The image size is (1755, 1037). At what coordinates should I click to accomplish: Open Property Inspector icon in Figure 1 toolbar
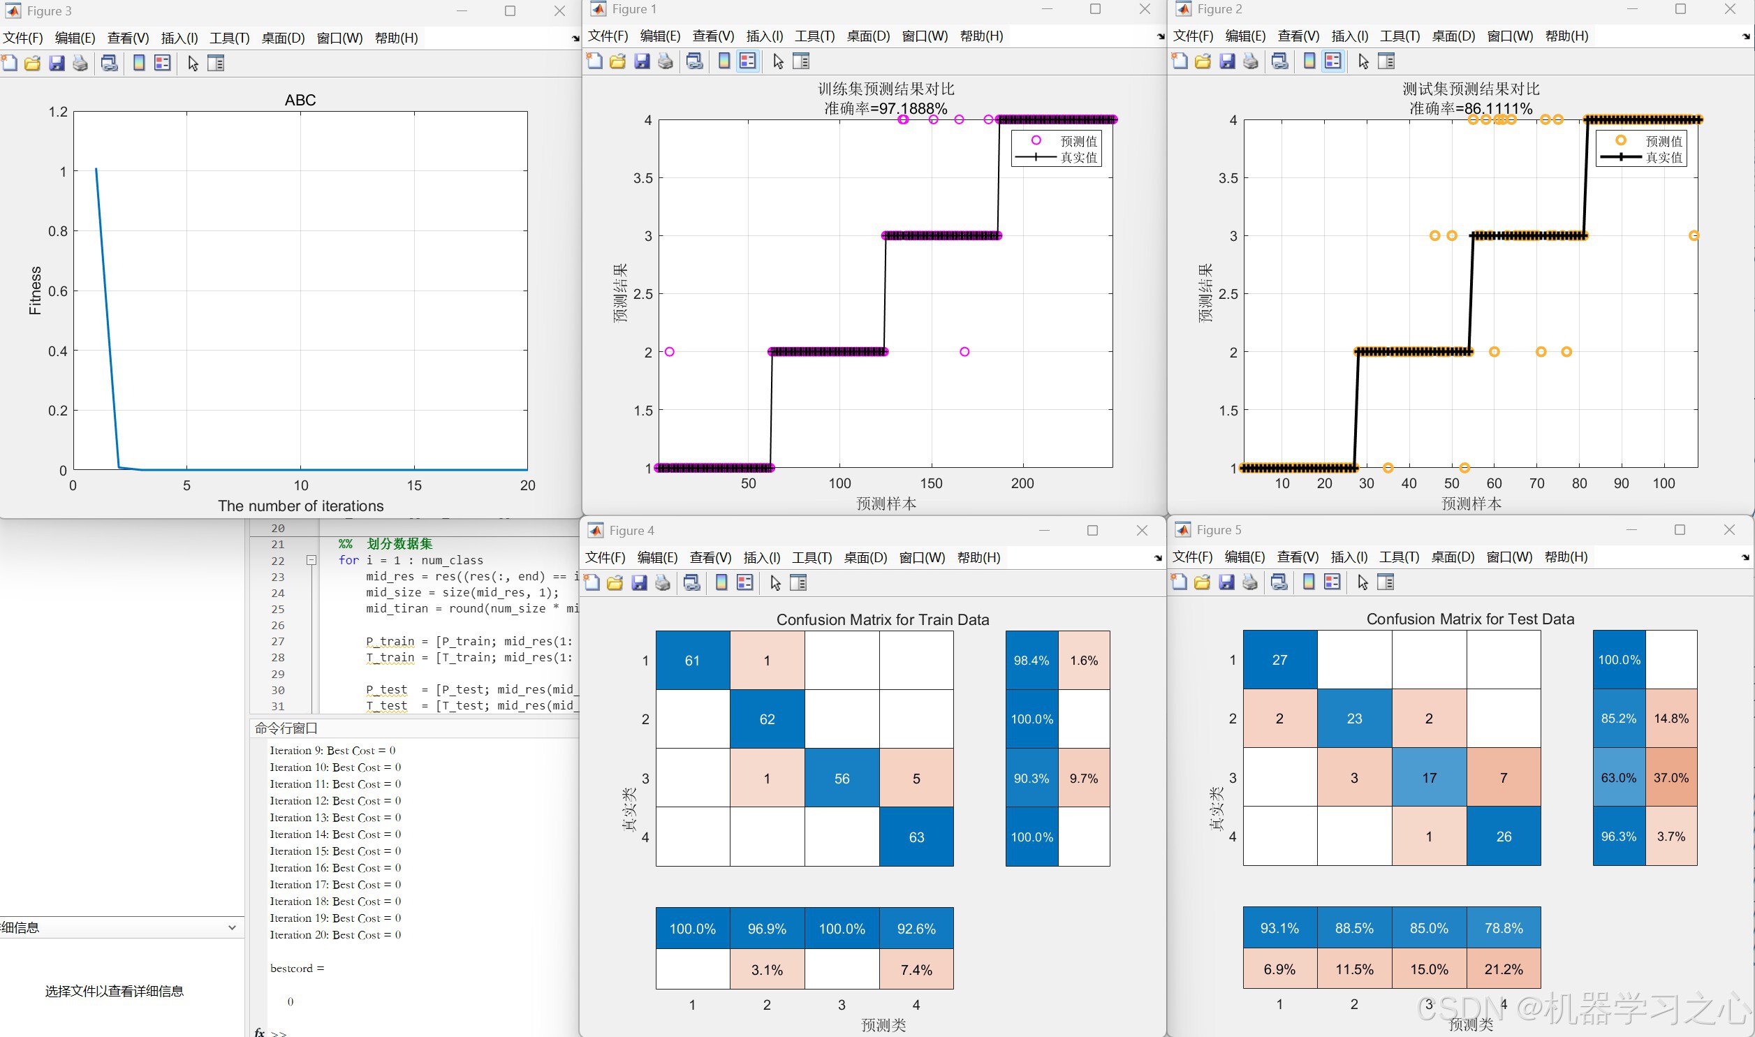coord(801,61)
